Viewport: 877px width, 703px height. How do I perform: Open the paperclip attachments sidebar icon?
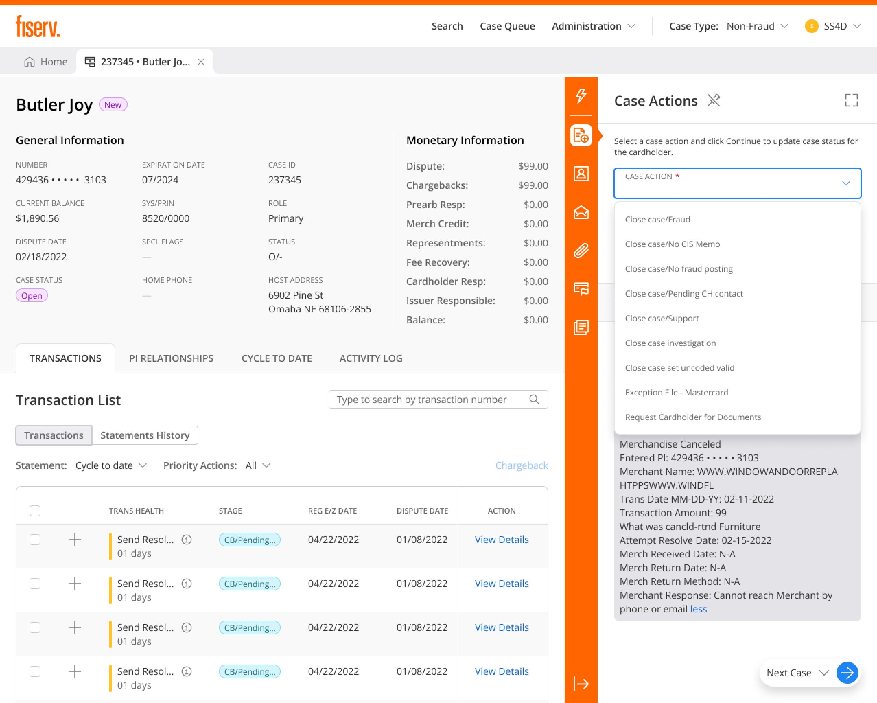(581, 250)
